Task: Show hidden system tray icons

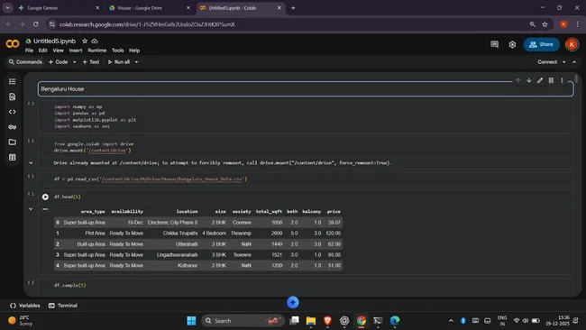Action: pos(451,321)
